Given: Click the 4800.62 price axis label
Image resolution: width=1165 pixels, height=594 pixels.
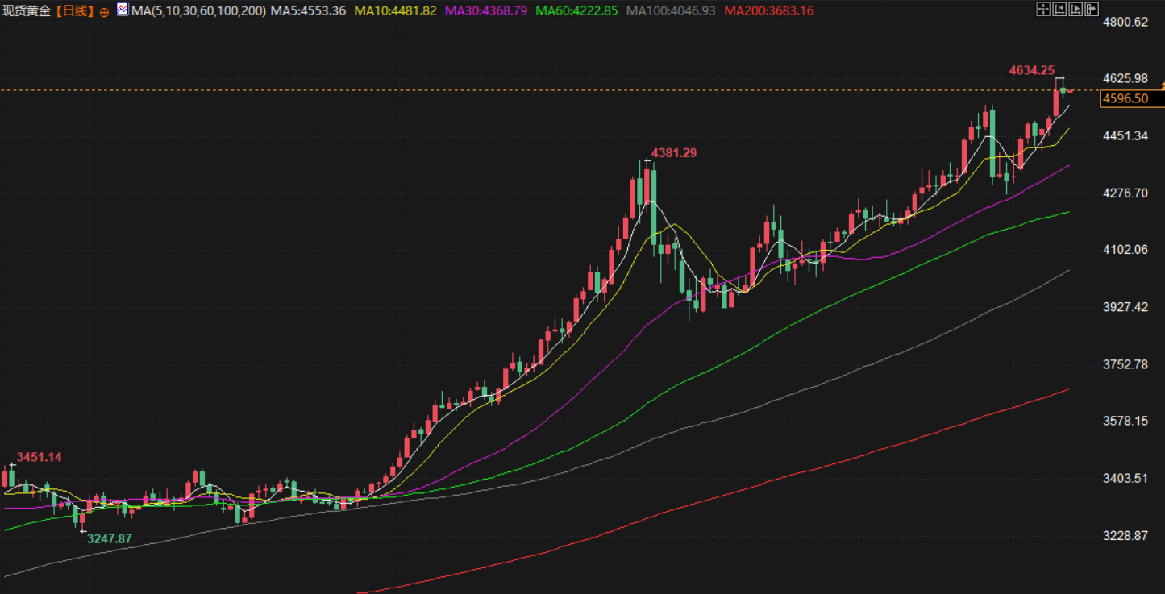Looking at the screenshot, I should click(x=1125, y=22).
